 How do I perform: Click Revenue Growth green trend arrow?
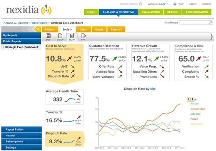point(157,58)
